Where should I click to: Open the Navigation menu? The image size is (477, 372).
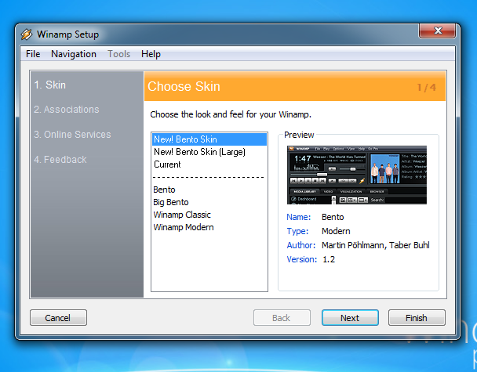click(x=74, y=54)
